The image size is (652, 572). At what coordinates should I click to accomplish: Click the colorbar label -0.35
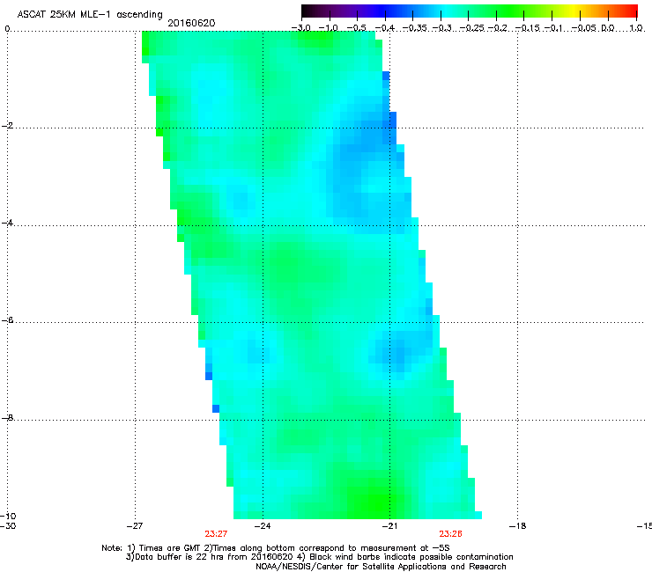click(x=415, y=28)
